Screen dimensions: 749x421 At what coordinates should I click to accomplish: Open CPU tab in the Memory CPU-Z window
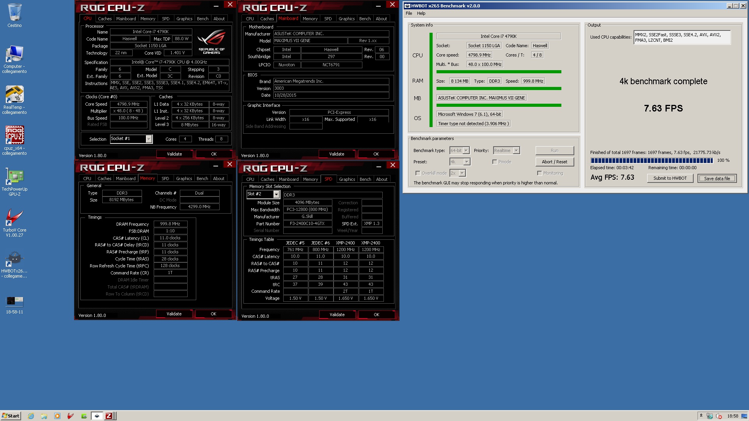87,179
